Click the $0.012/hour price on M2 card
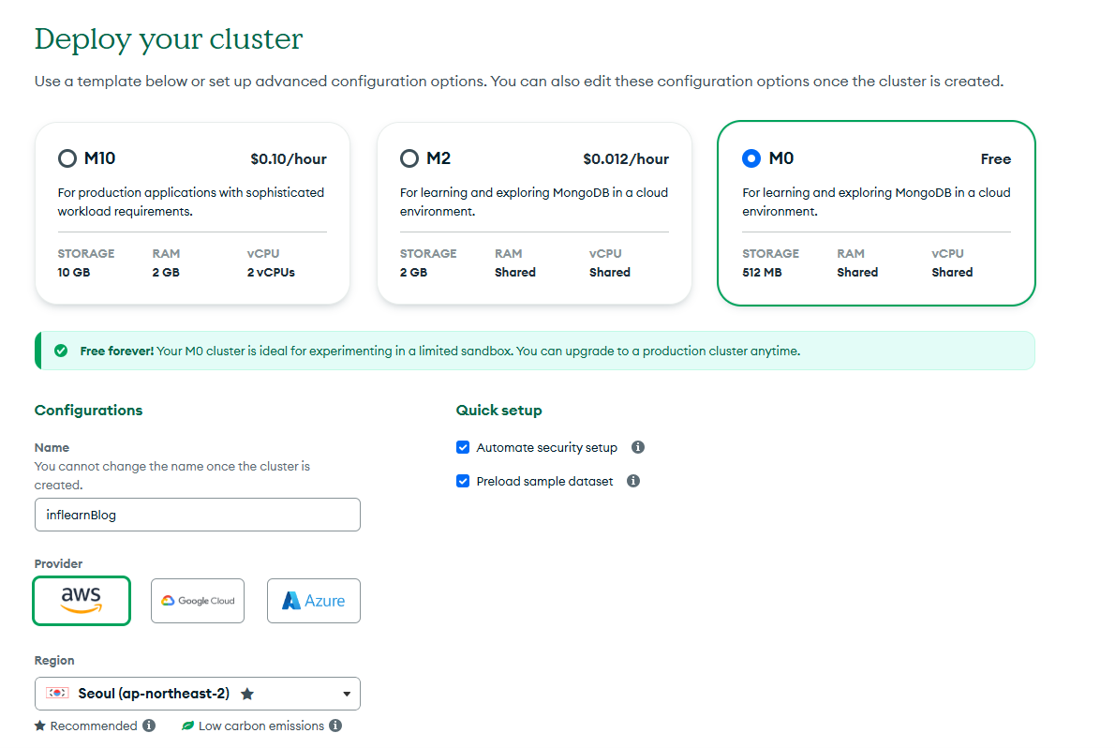 point(626,158)
